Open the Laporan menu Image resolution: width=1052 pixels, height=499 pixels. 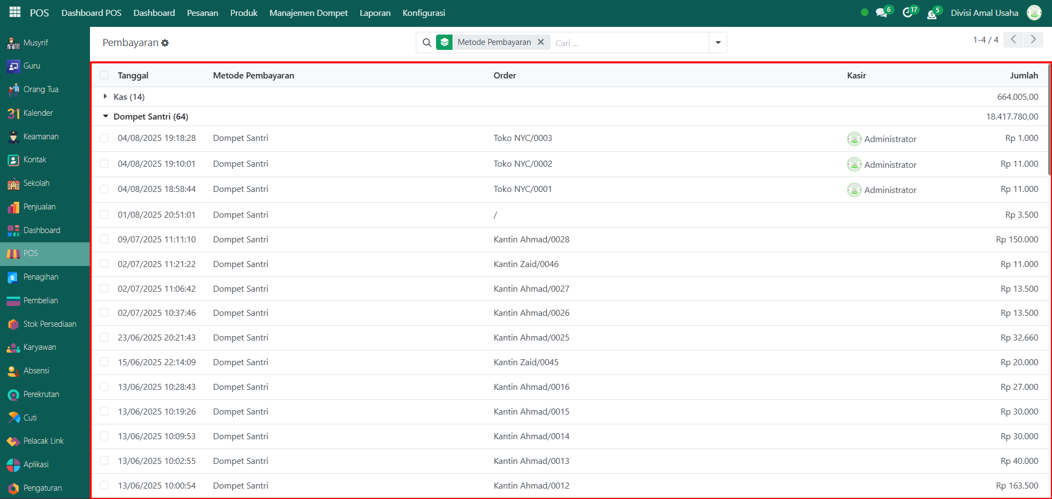click(375, 13)
